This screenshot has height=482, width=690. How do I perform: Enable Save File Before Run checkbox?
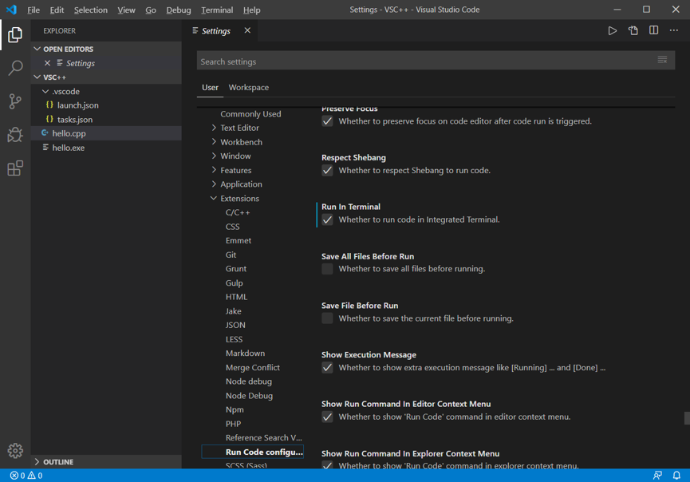click(327, 318)
